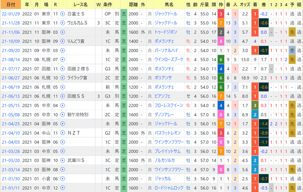
Task: Click play icon in the 21-04/25 row
Action: pos(62,124)
